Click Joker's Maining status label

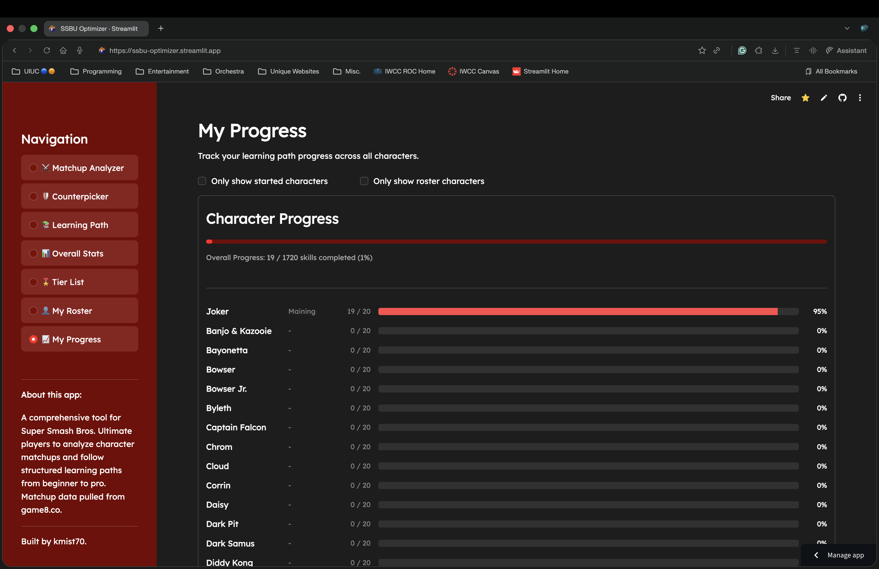tap(302, 311)
